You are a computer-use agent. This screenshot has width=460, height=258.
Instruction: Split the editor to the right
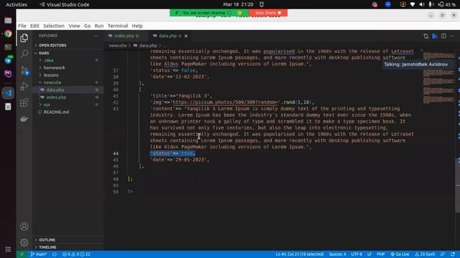[443, 36]
